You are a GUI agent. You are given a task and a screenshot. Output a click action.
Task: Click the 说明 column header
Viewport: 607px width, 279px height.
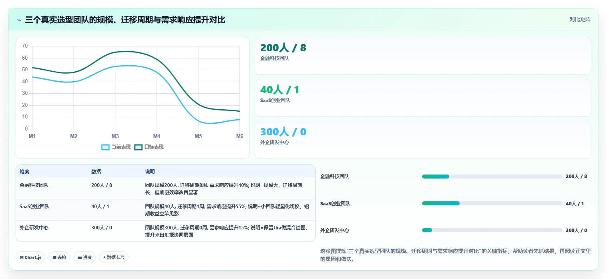click(x=150, y=172)
